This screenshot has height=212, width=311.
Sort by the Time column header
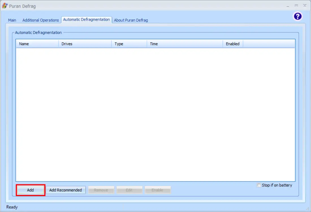click(185, 44)
